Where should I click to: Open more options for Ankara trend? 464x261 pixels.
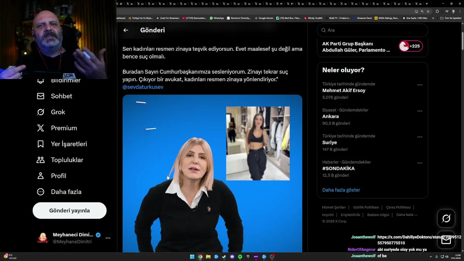(x=420, y=111)
